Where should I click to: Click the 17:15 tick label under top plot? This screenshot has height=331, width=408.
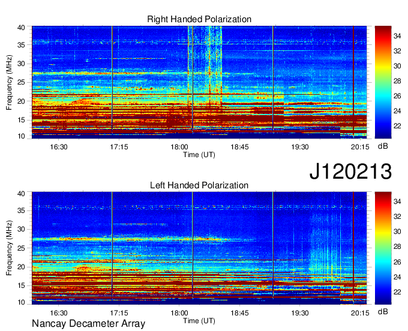tap(119, 147)
